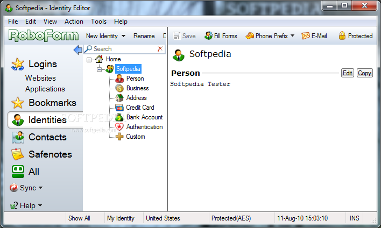
Task: Click My Identity in status bar
Action: (x=121, y=218)
